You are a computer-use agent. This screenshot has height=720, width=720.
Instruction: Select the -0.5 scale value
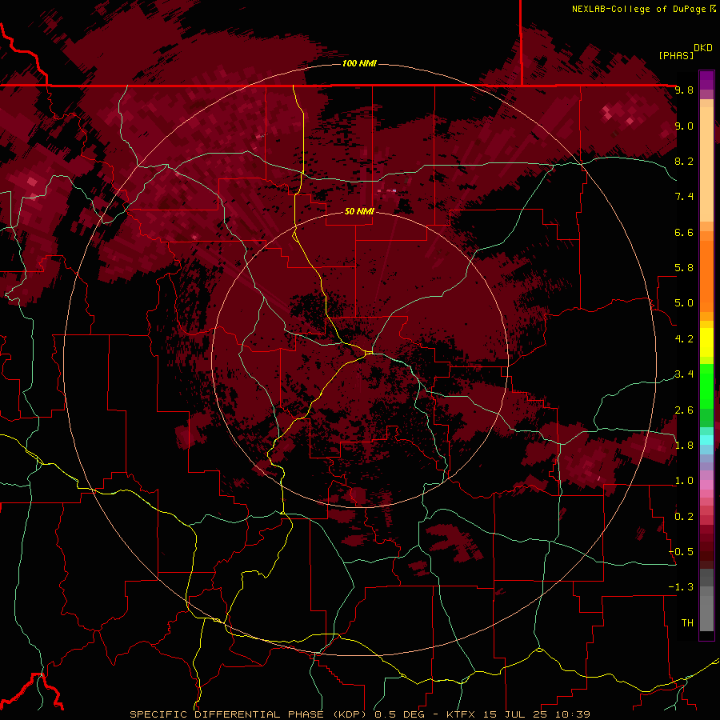[x=681, y=552]
